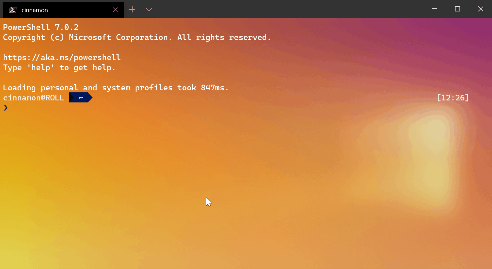492x269 pixels.
Task: Click the [12:26] clock display
Action: click(x=453, y=97)
